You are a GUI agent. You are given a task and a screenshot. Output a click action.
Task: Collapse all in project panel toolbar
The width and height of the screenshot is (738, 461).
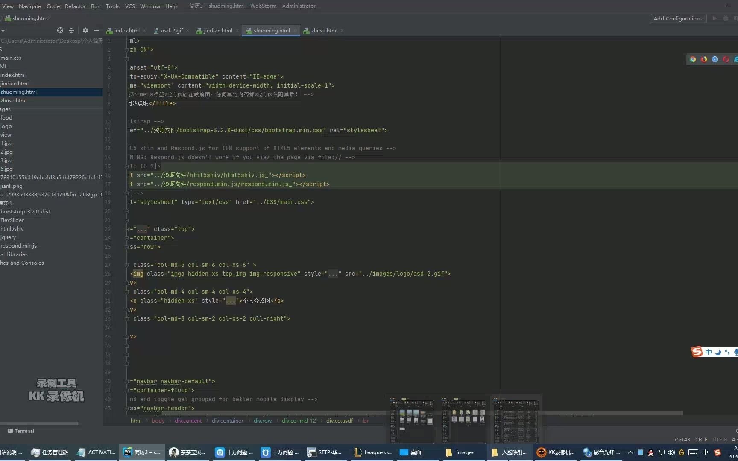pyautogui.click(x=71, y=30)
